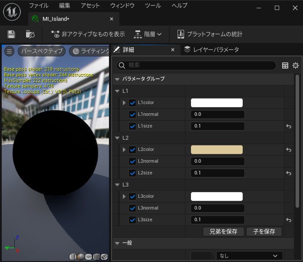Click the 兄弟を保存 button

click(x=224, y=232)
